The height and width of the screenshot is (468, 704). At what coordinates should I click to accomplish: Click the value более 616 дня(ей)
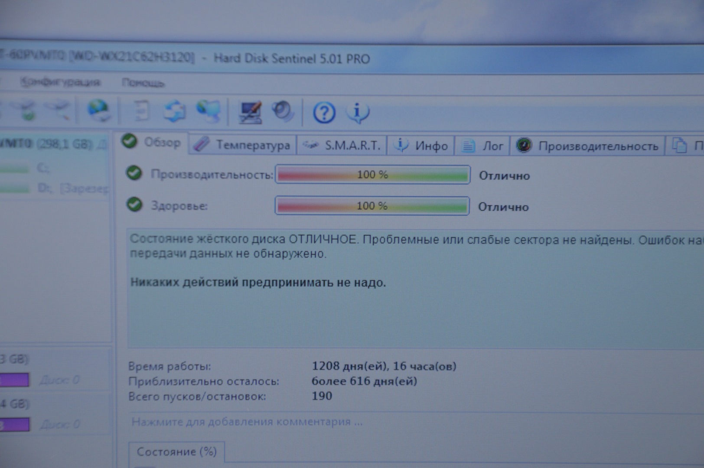(364, 381)
